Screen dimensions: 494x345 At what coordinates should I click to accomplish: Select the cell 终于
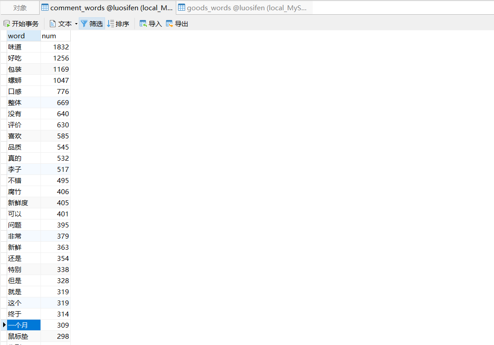pyautogui.click(x=24, y=314)
